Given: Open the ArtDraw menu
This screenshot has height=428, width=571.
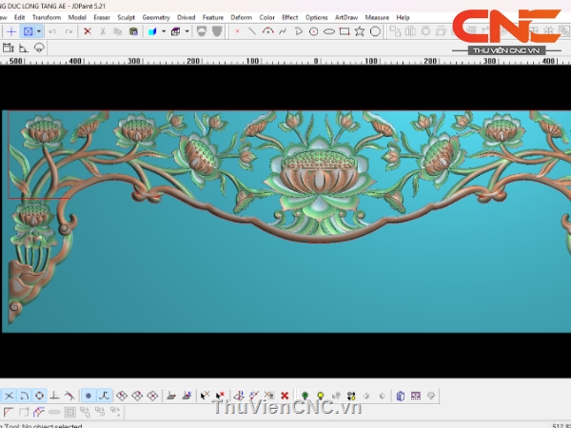Looking at the screenshot, I should [345, 17].
